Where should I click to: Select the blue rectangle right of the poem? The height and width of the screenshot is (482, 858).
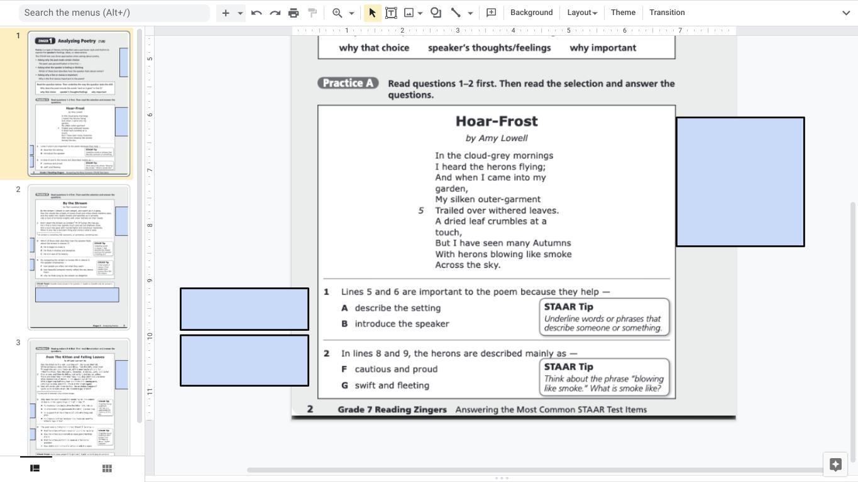point(740,182)
